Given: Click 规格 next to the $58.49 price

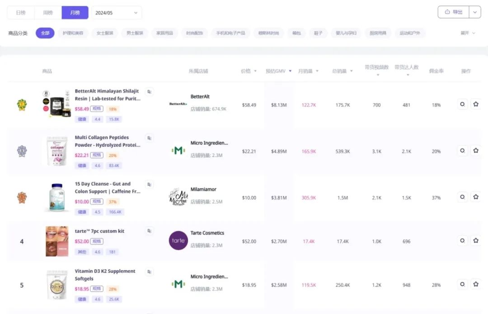Looking at the screenshot, I should 97,109.
